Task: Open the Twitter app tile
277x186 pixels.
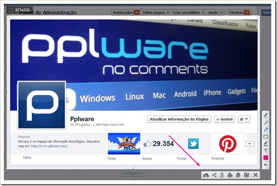Action: coord(193,144)
